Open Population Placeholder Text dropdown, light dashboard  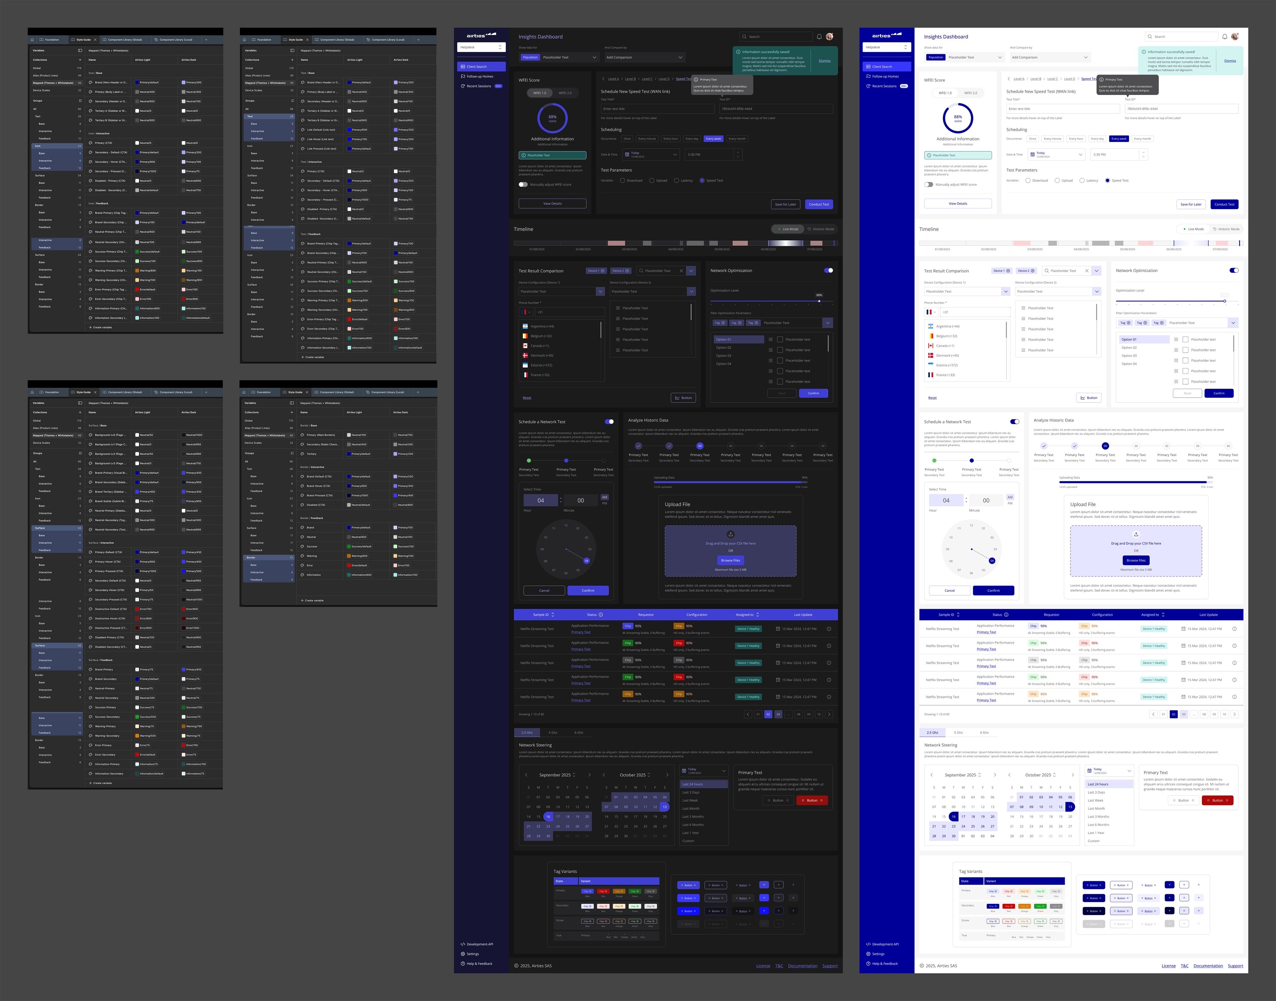coord(965,57)
